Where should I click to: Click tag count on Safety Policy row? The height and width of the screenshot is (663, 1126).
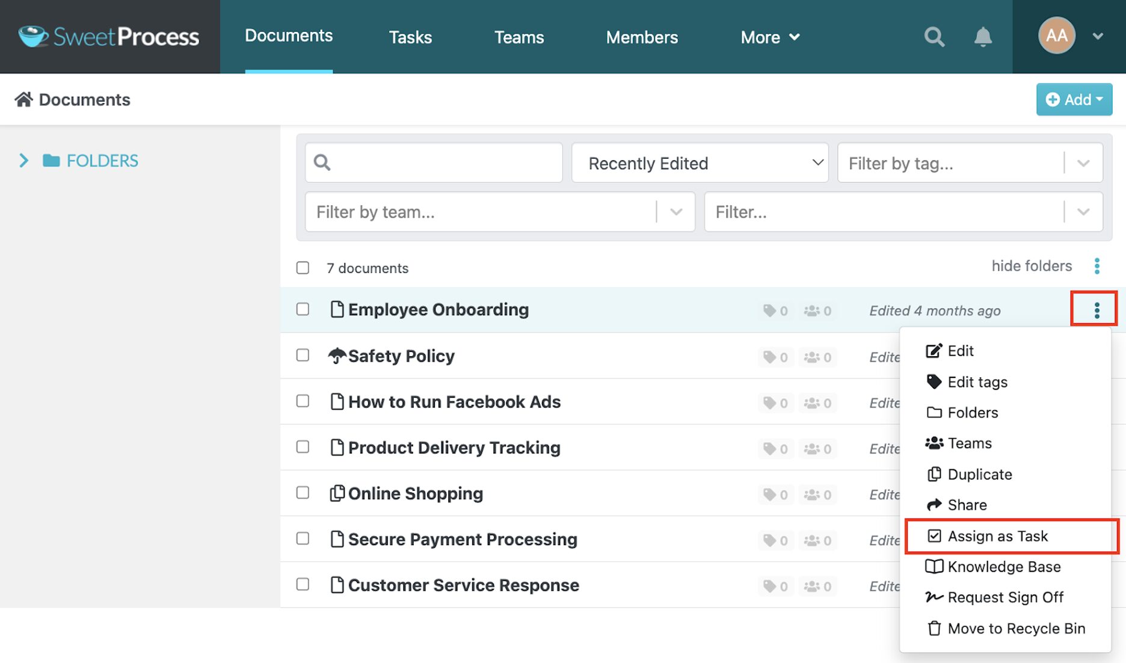pyautogui.click(x=775, y=357)
